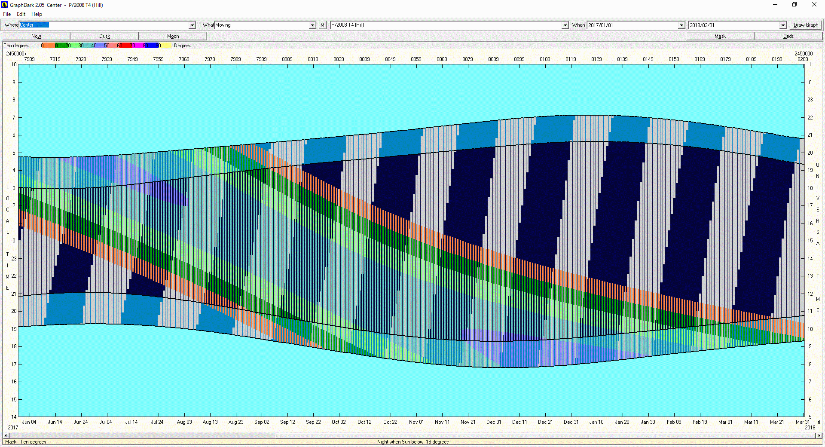Click the Julian date label 8009
Screen dimensions: 825x447
point(287,59)
